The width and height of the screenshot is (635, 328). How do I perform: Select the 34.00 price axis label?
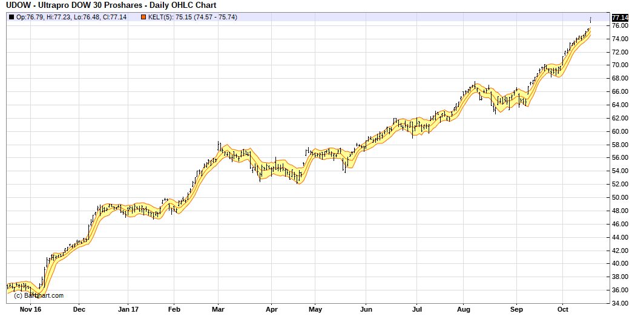(x=619, y=304)
